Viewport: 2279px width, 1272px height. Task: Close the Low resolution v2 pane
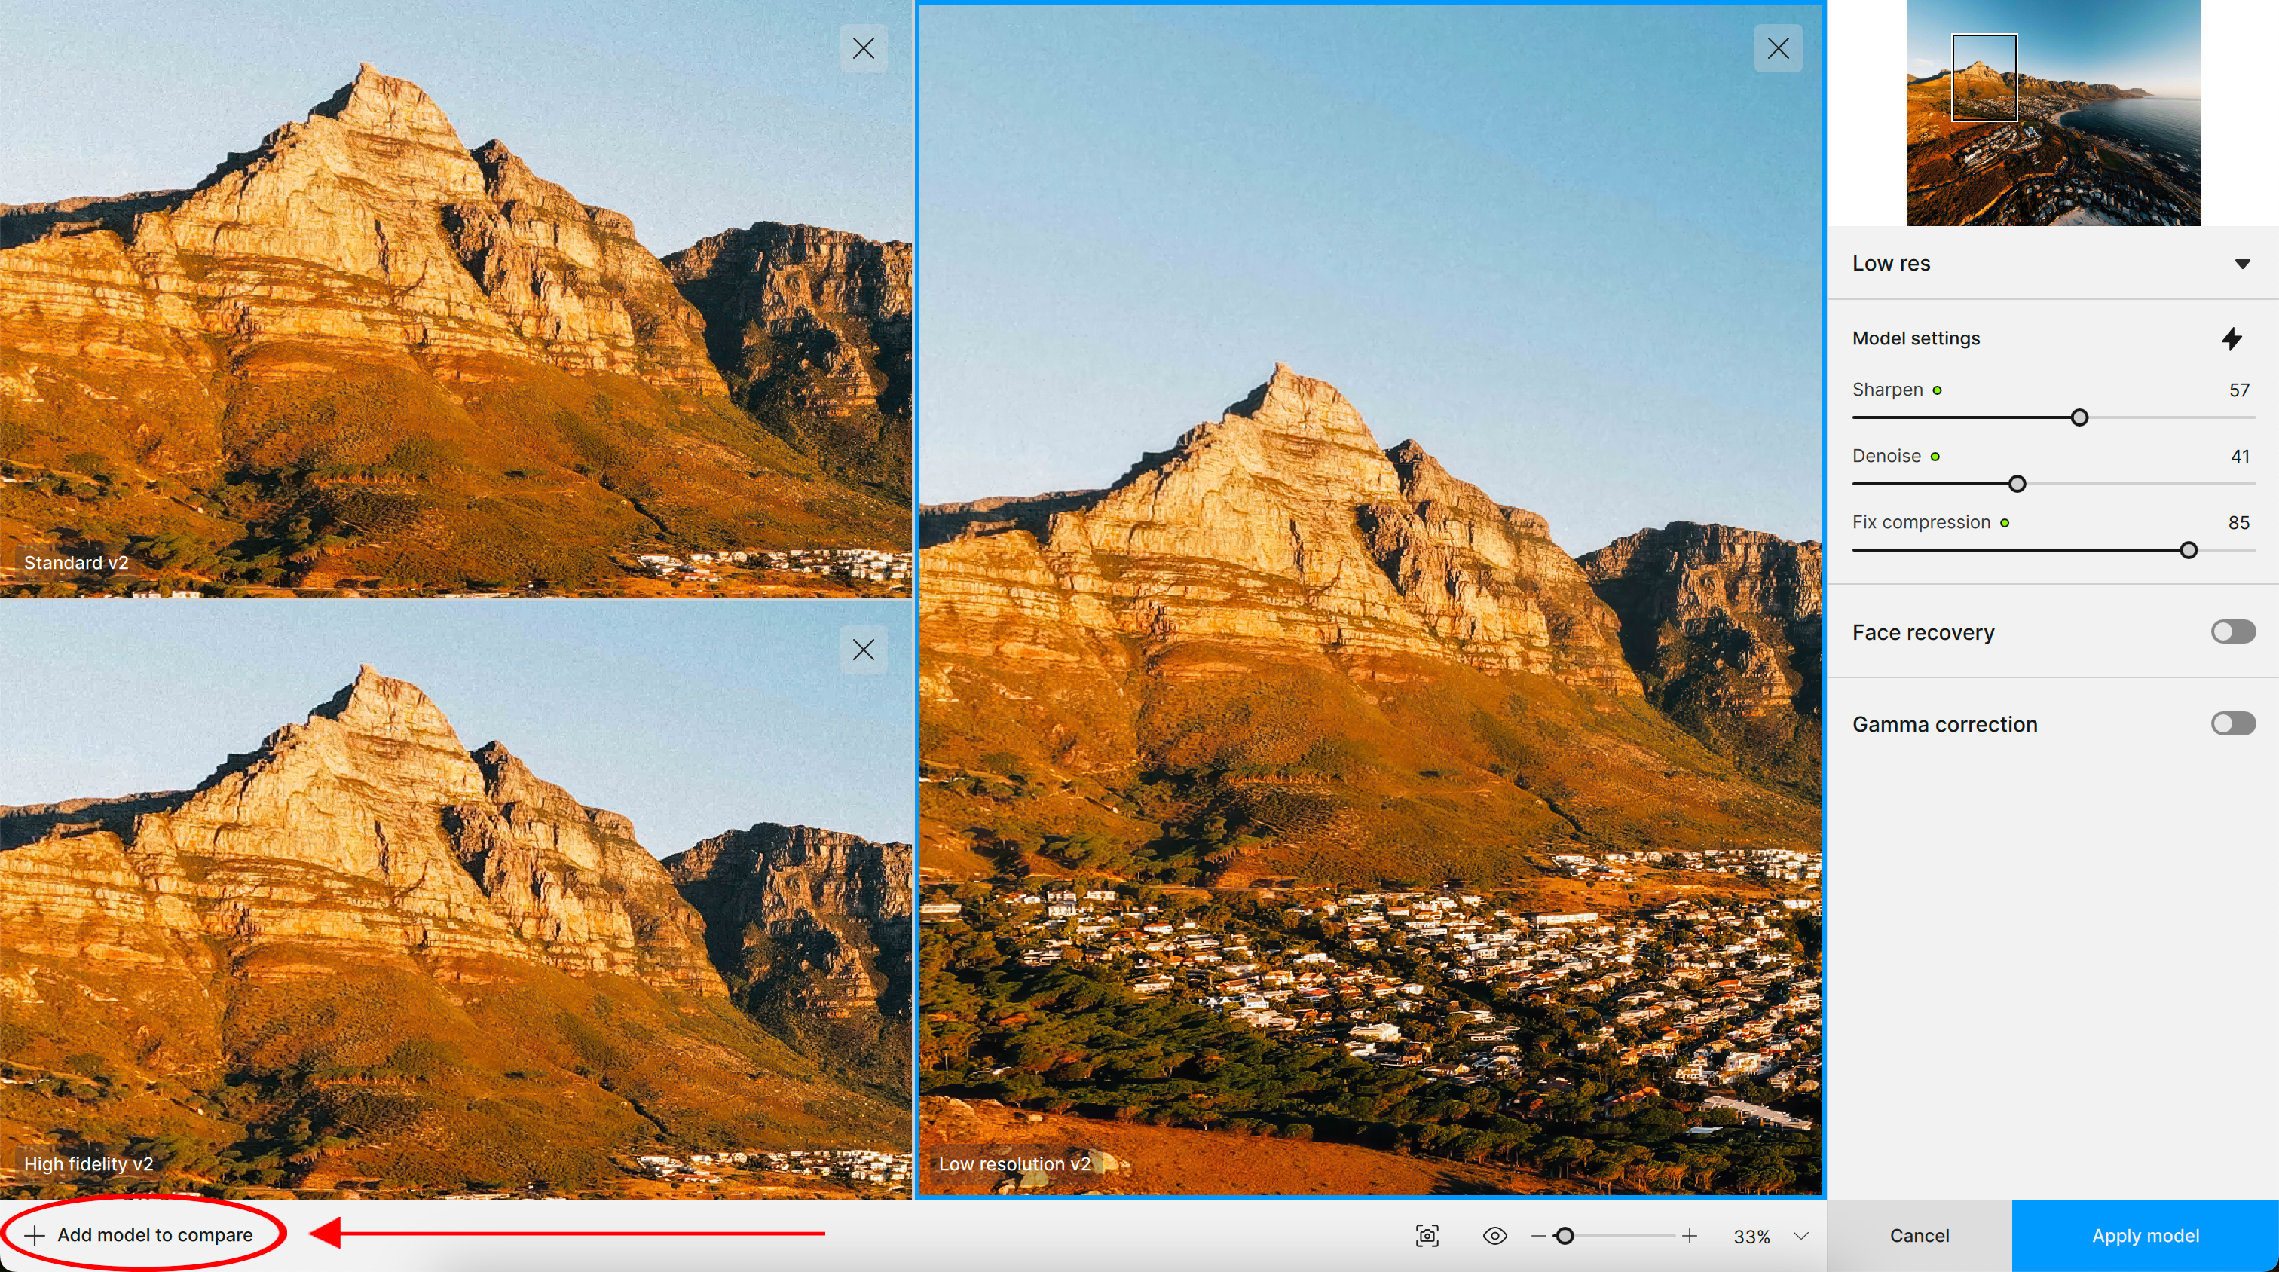pos(1777,47)
